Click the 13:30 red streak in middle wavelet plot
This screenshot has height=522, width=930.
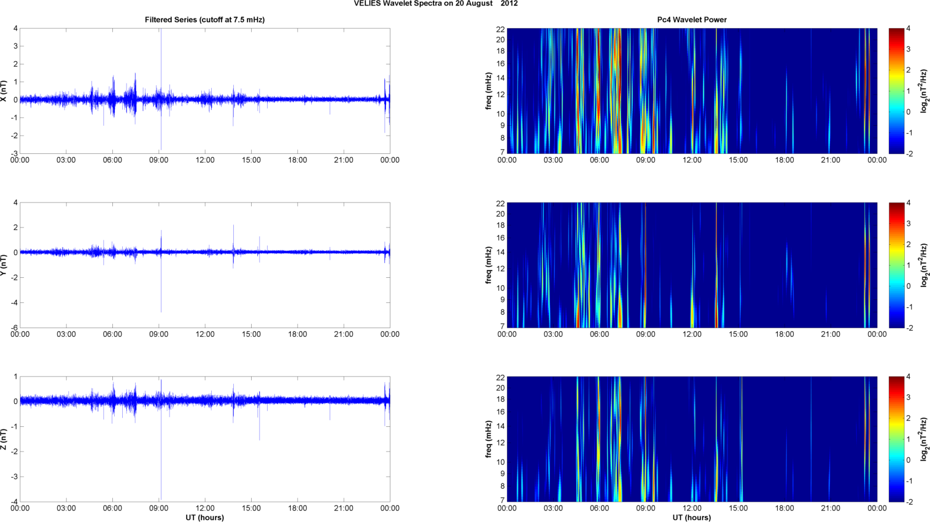pyautogui.click(x=716, y=294)
